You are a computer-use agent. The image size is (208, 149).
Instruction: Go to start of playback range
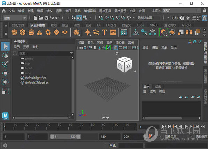164,126
